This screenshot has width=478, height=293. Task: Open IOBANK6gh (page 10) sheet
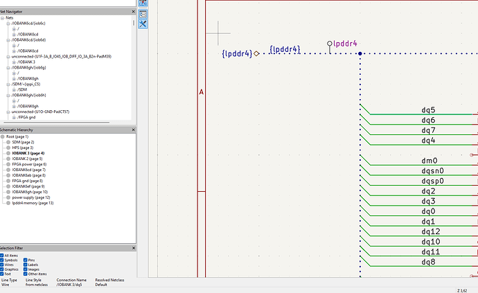30,192
